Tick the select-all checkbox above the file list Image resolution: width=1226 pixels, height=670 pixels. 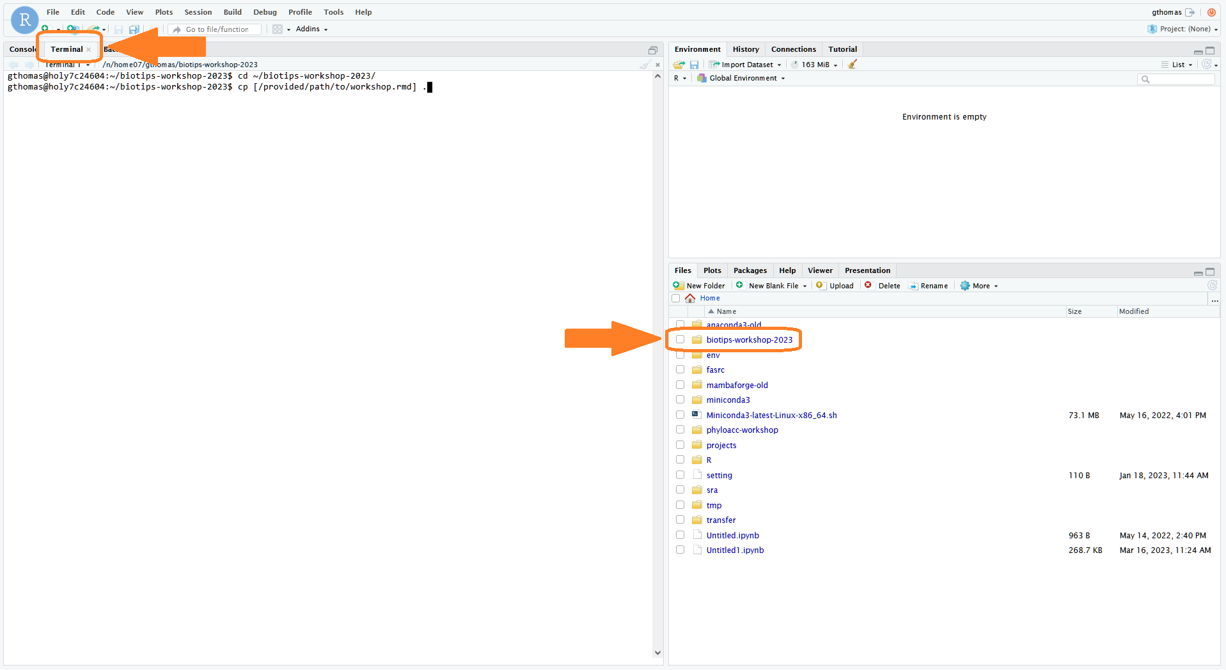click(x=676, y=298)
